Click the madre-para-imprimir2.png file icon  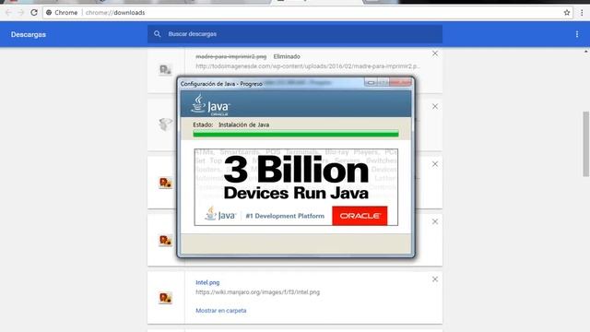[x=165, y=70]
